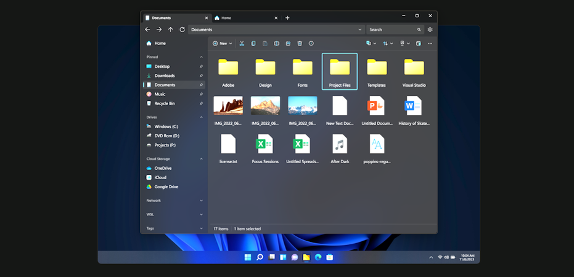Select the poppins-regular font file
Screen dimensions: 574x277
(x=377, y=148)
